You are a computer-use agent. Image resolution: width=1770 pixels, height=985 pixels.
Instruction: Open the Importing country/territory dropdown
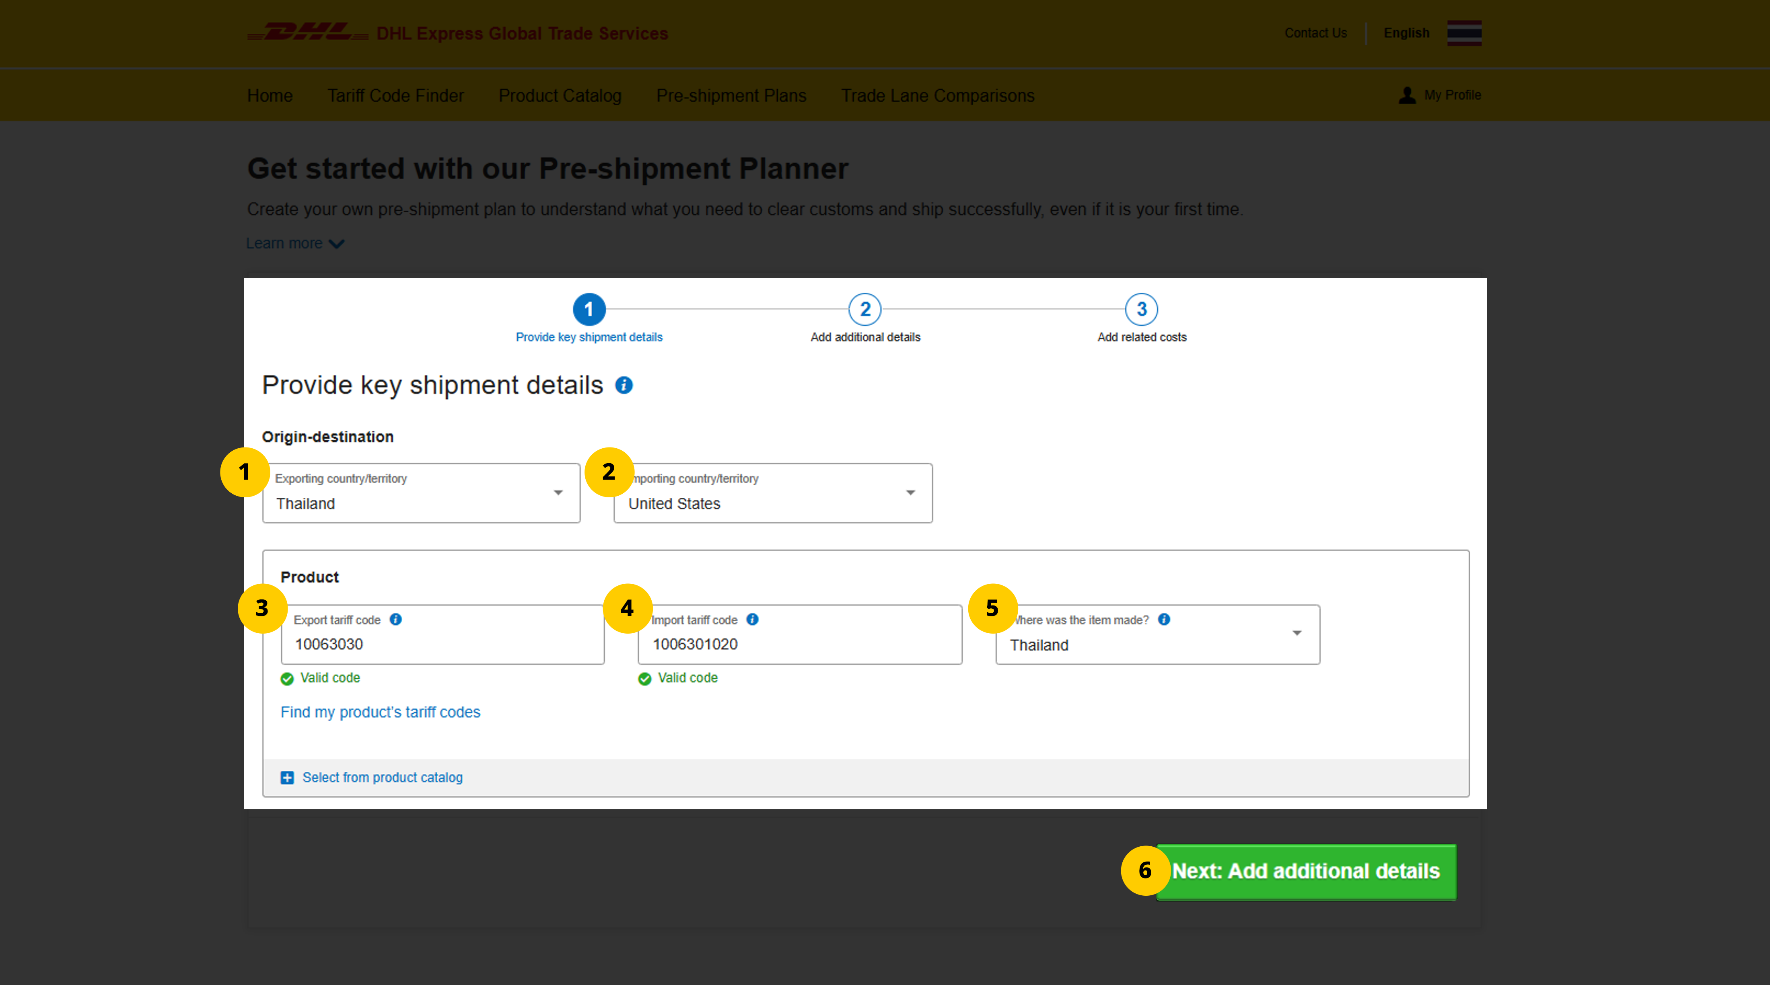click(910, 492)
